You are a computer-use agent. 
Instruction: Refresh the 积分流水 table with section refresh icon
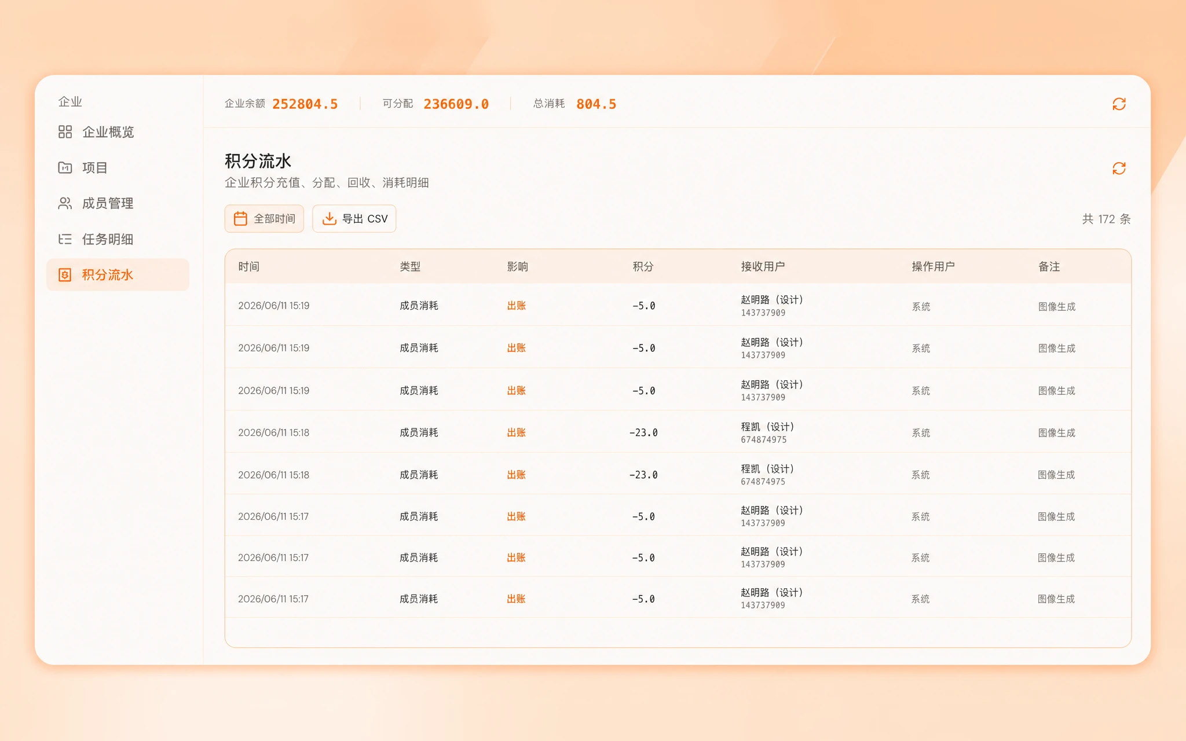1119,168
